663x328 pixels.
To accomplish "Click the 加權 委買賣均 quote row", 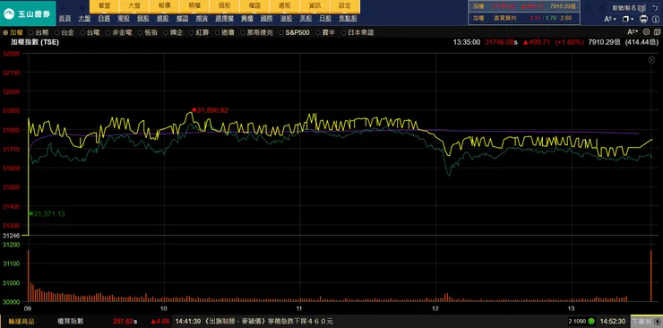I will click(x=523, y=18).
